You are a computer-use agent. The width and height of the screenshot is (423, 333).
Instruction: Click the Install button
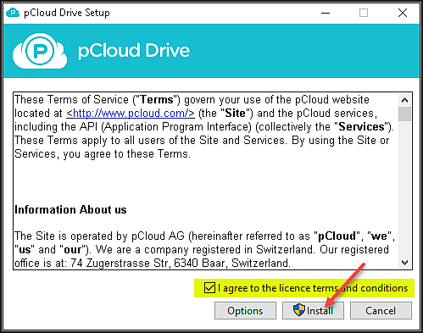pos(313,310)
